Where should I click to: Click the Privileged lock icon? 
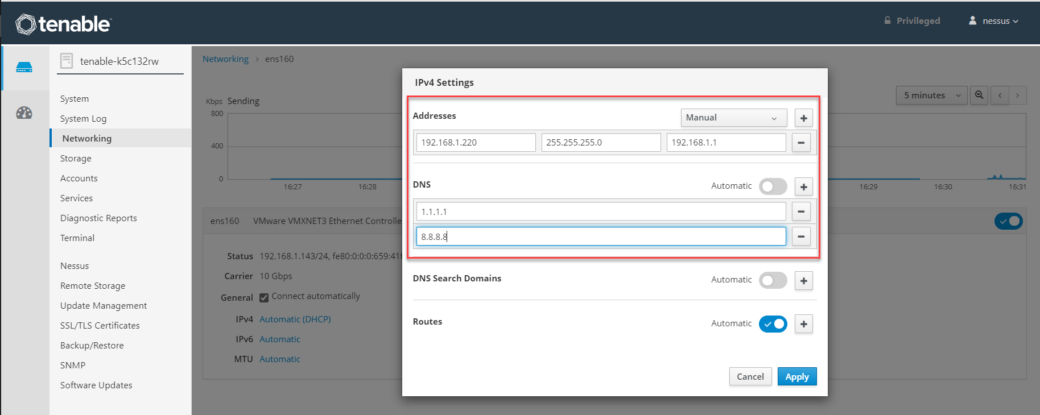coord(888,20)
